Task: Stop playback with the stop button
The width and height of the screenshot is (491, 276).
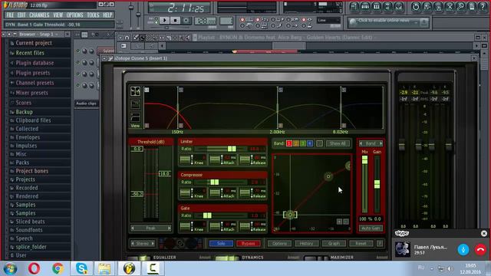Action: 175,21
